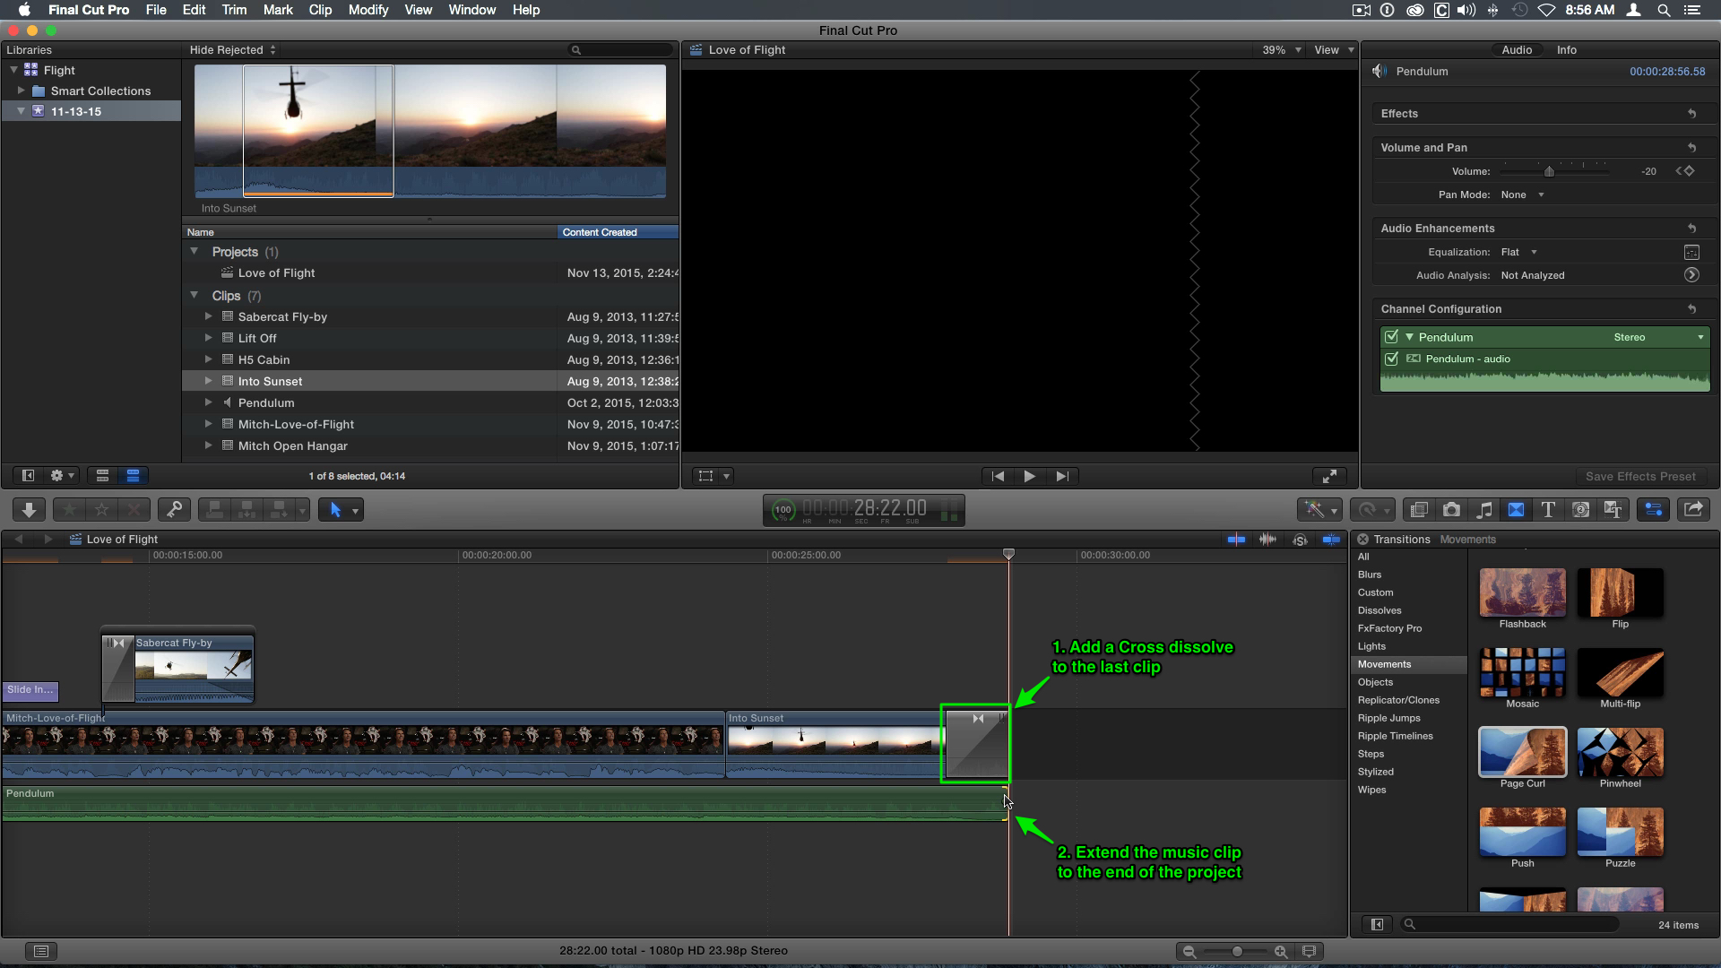Show the Photos browser camera icon
This screenshot has width=1721, height=968.
pos(1451,510)
